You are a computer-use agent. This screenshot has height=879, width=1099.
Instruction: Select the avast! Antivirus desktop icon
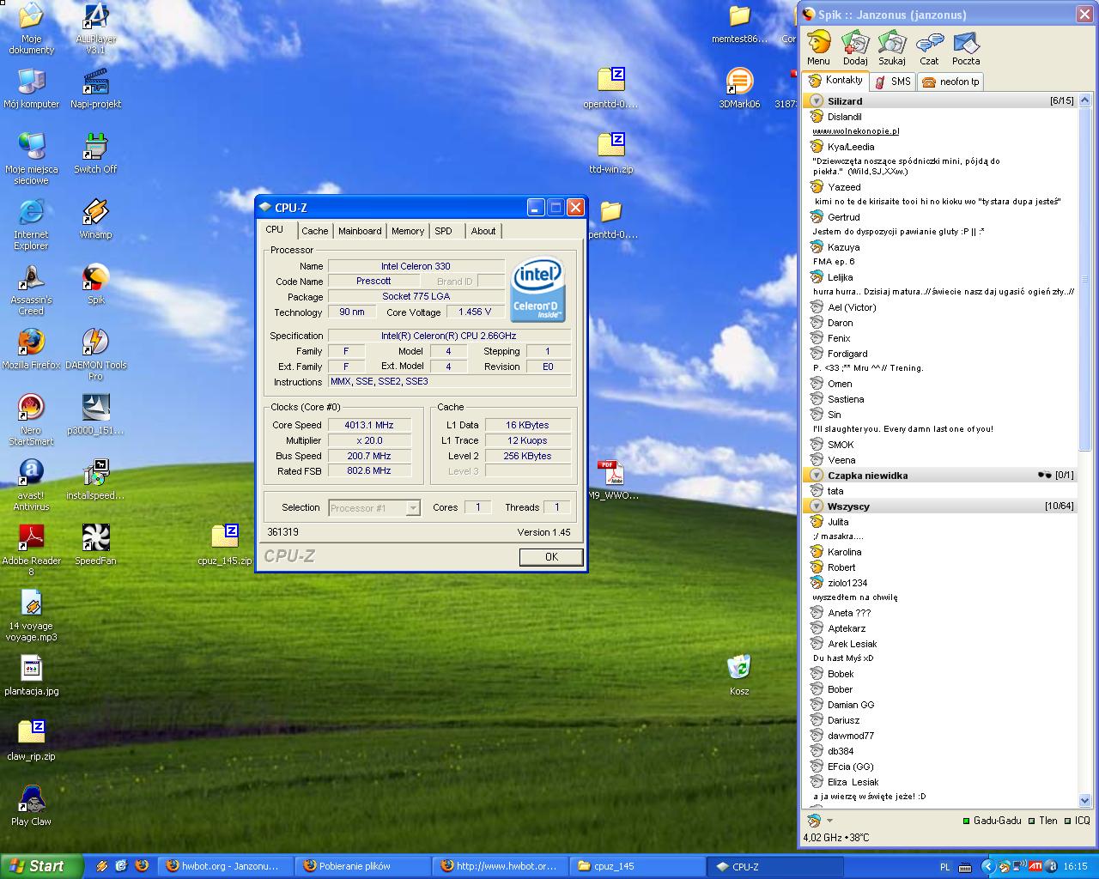pos(32,485)
